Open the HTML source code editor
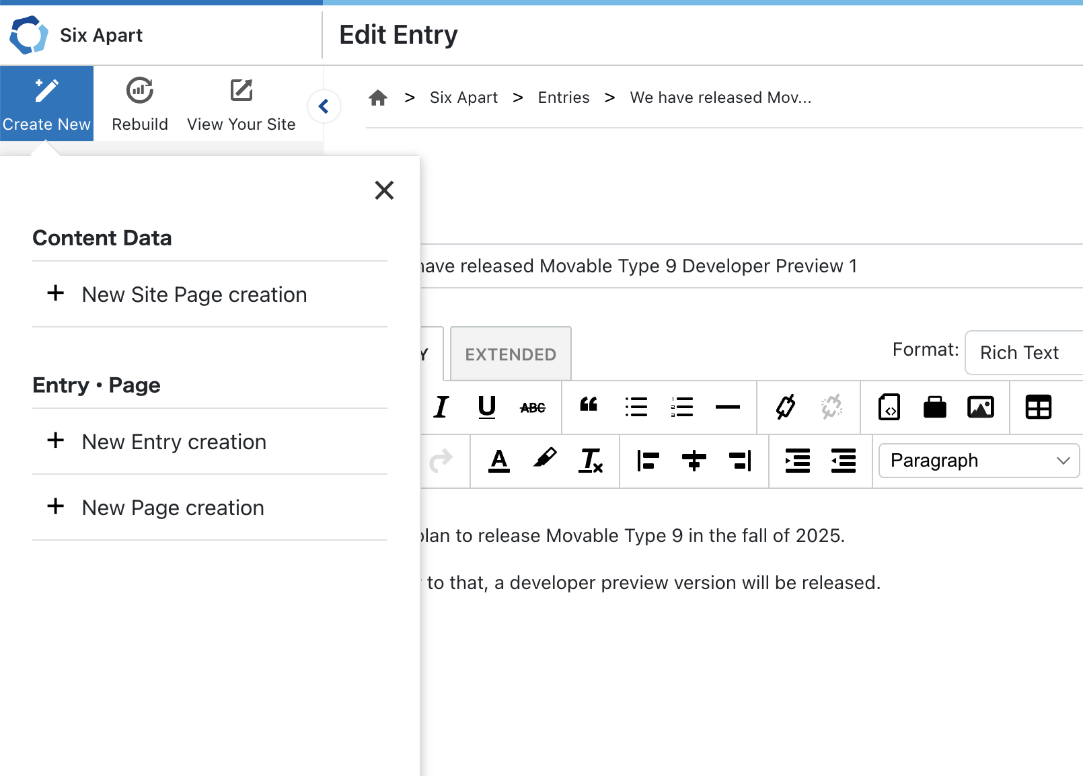The width and height of the screenshot is (1083, 776). point(889,407)
